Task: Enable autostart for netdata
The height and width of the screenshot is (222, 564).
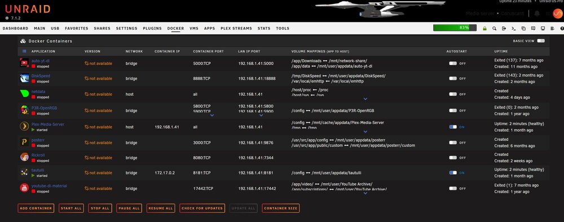Action: 453,94
